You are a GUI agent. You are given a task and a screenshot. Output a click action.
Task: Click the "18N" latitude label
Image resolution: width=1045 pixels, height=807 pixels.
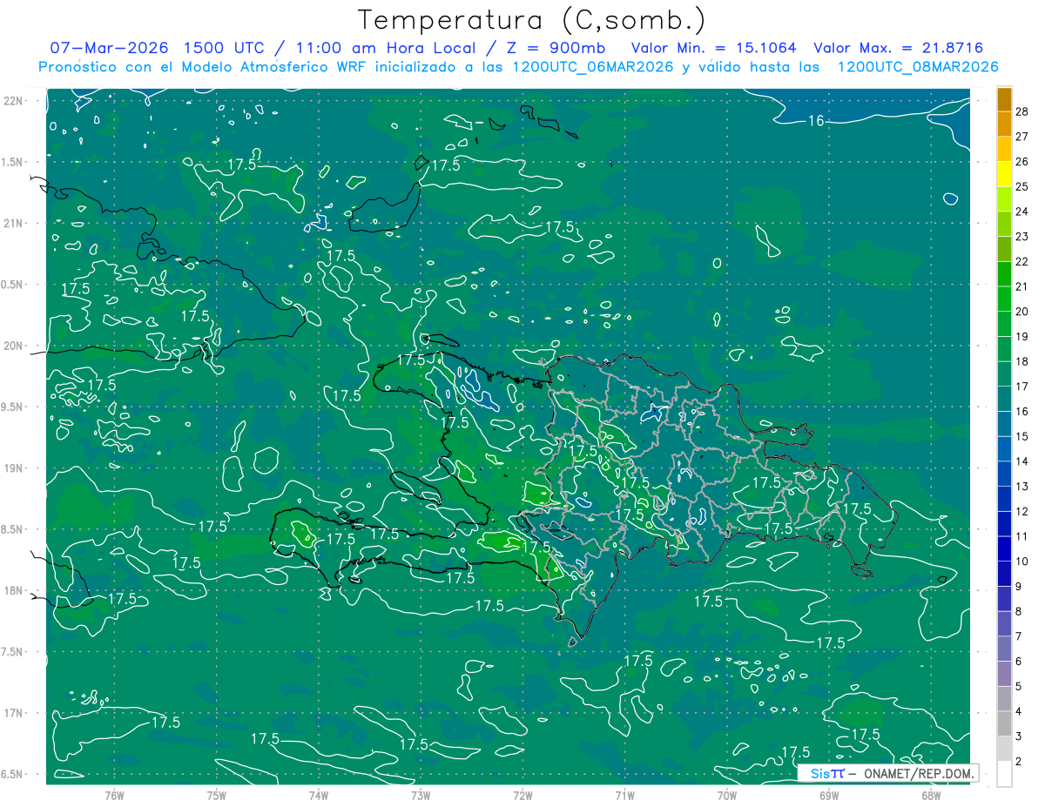coord(13,590)
